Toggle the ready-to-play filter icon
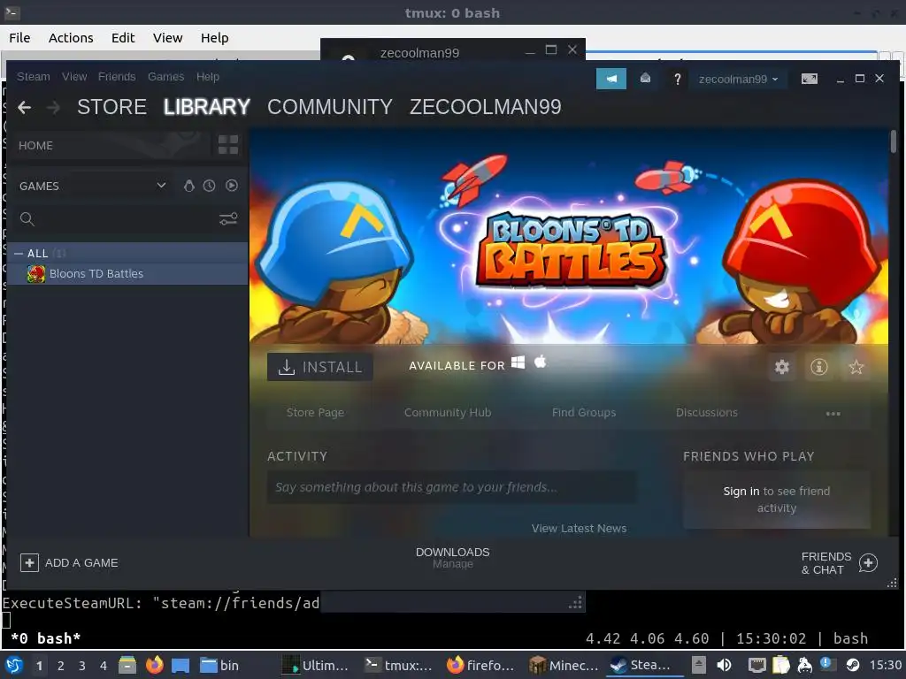Screen dimensions: 906x679 pyautogui.click(x=232, y=186)
